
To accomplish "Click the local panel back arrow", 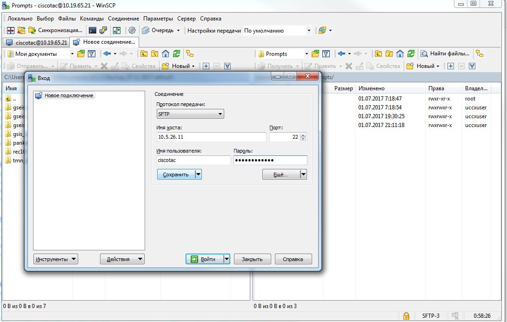I will [x=107, y=54].
